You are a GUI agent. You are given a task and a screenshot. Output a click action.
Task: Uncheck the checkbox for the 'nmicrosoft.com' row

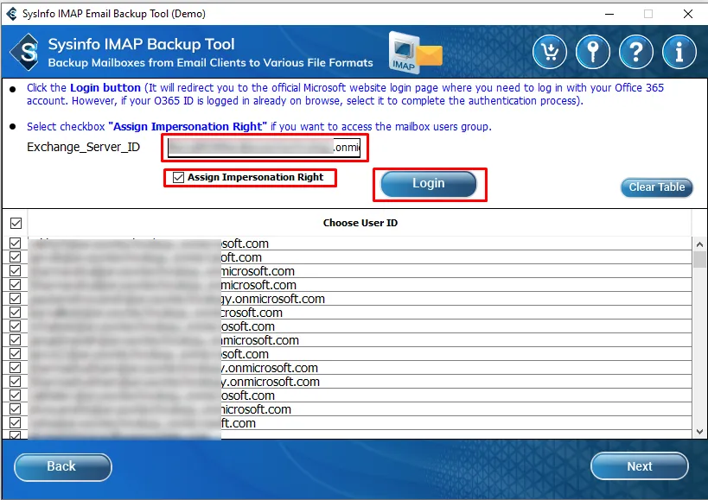(15, 340)
